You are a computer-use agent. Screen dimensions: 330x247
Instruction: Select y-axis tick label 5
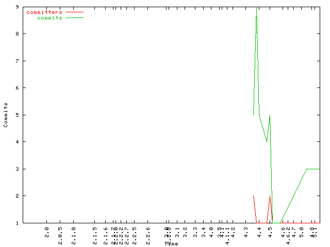click(18, 115)
